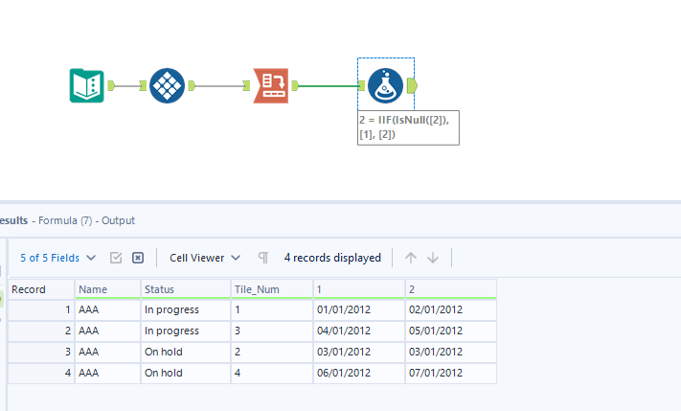Select the Formula tool node

(x=385, y=86)
